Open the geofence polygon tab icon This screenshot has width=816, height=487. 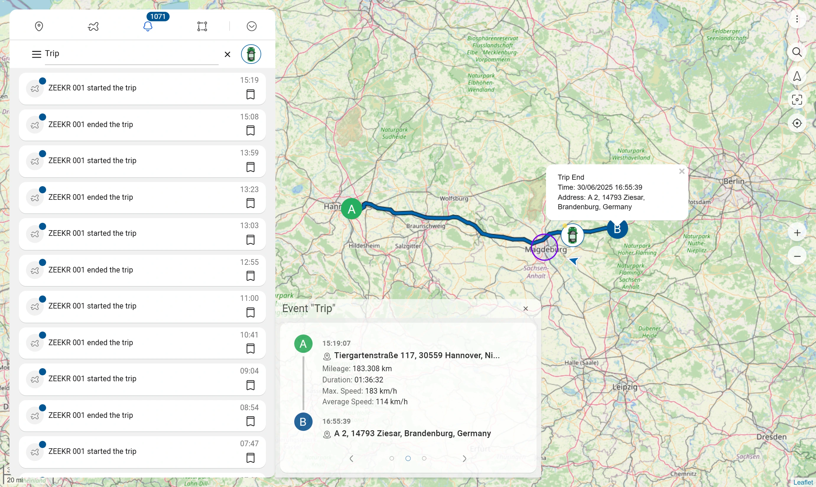tap(202, 26)
